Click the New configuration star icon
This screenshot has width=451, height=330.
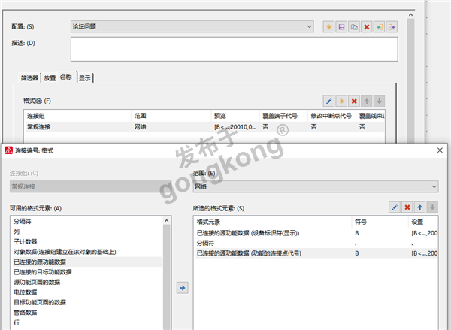coord(328,27)
